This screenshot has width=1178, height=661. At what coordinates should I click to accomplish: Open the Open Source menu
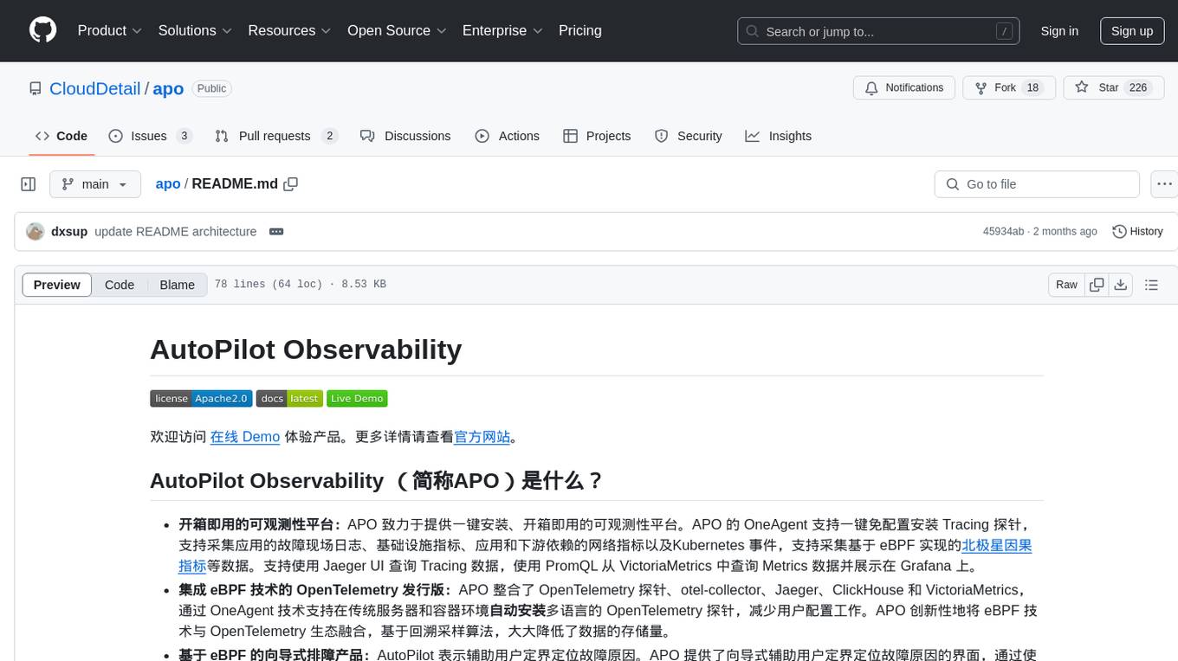tap(397, 30)
